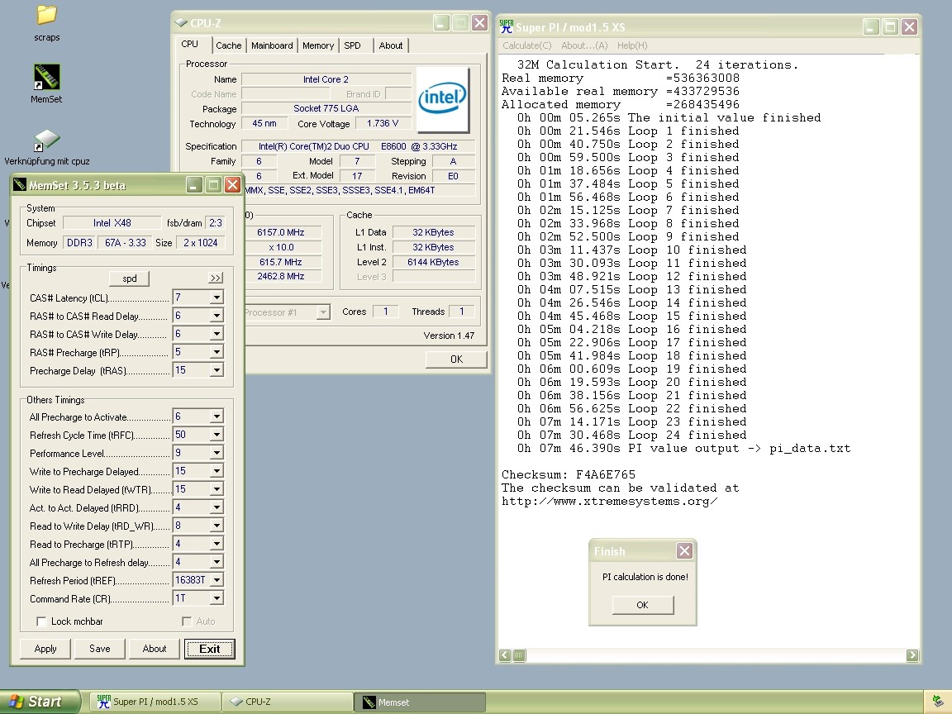Open the Verknüpfung mit cpuz desktop shortcut
The width and height of the screenshot is (952, 714).
pyautogui.click(x=47, y=140)
